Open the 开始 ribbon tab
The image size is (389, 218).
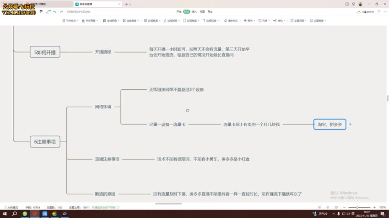pyautogui.click(x=178, y=11)
